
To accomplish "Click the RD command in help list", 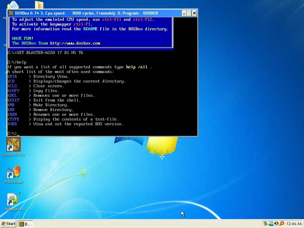I will click(x=12, y=110).
